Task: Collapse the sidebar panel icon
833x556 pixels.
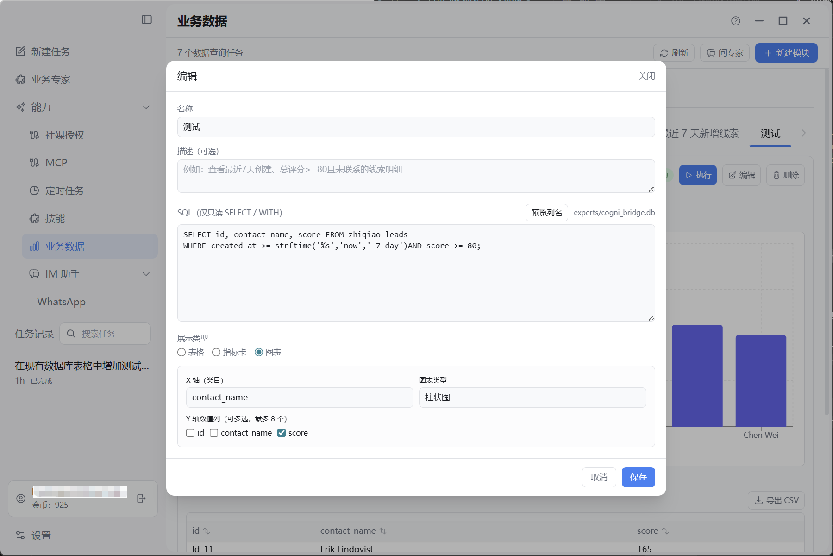Action: (x=147, y=19)
